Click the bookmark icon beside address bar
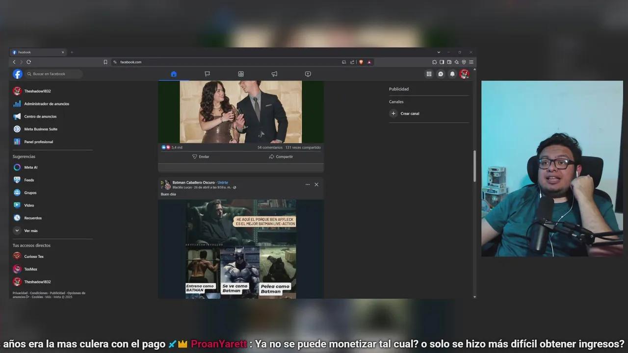Viewport: 628px width, 353px height. coord(105,62)
